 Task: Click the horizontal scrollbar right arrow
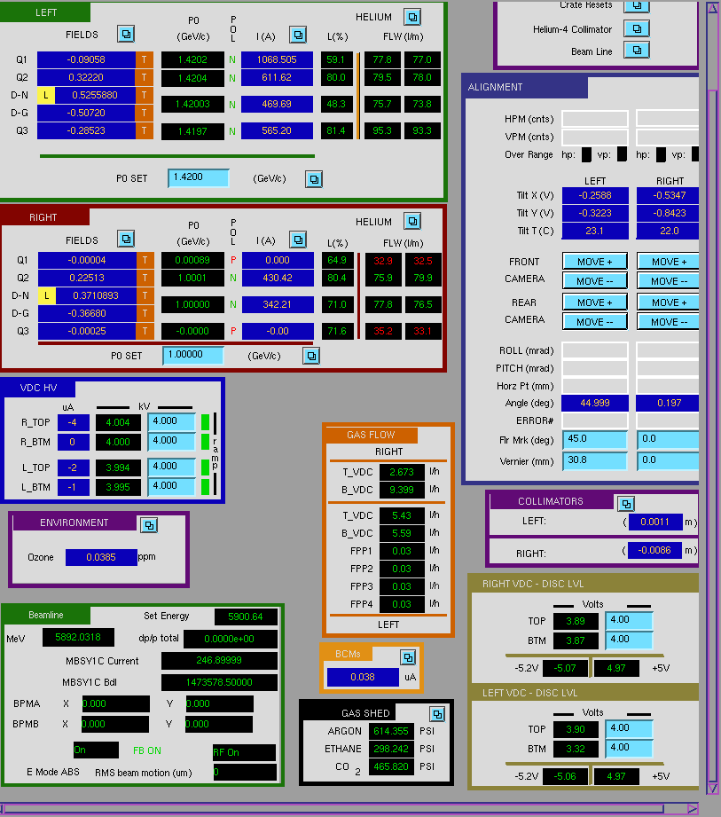click(x=692, y=809)
